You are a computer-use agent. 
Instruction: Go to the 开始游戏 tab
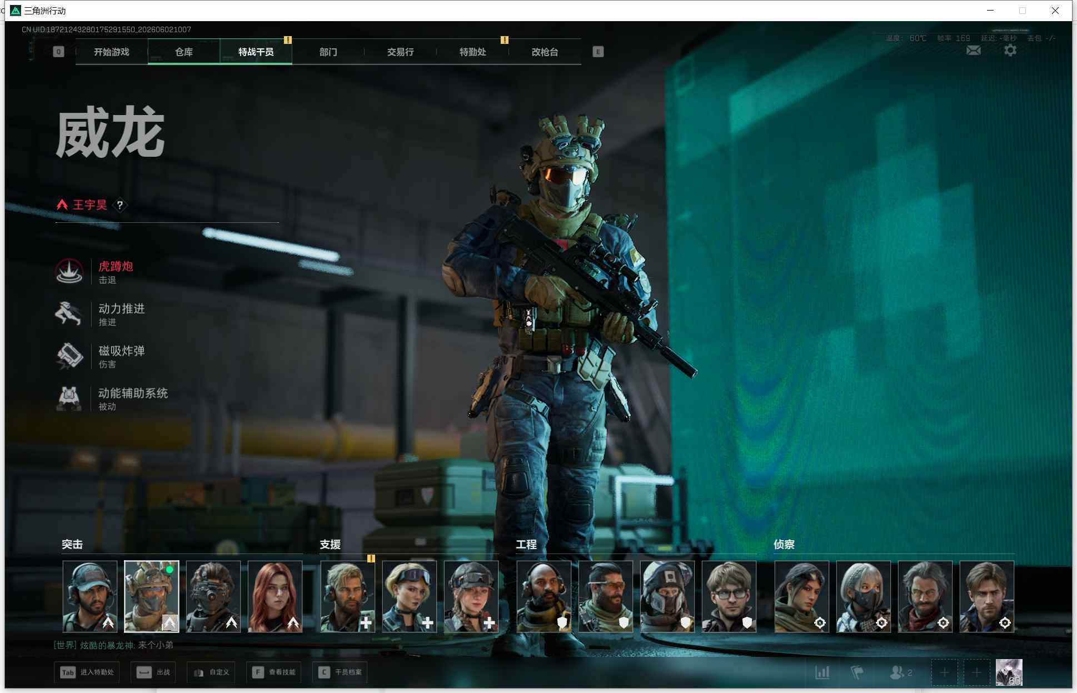click(112, 52)
